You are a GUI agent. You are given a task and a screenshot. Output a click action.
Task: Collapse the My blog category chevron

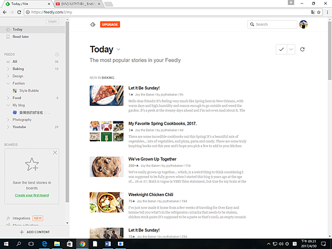pyautogui.click(x=8, y=105)
